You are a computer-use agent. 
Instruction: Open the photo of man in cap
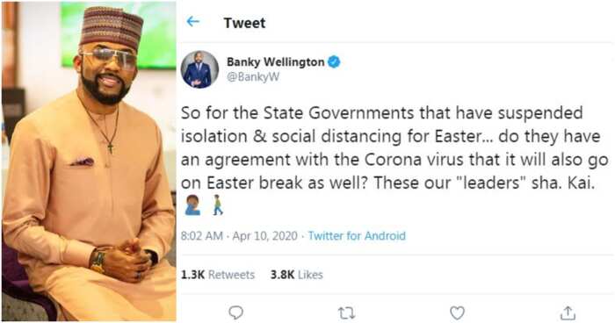pos(89,161)
